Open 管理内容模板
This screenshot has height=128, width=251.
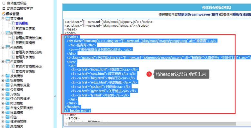click(25, 71)
